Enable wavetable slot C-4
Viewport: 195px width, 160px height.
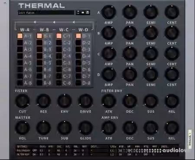(x=59, y=56)
